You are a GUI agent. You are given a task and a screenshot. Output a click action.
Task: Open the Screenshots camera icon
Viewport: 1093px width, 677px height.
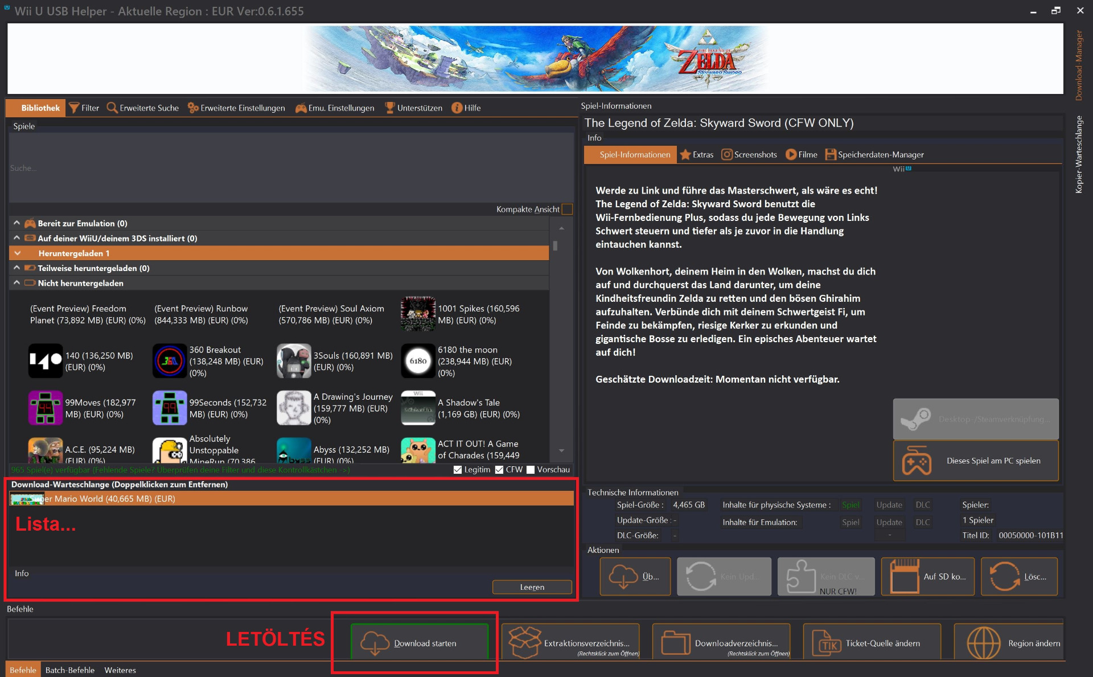727,154
